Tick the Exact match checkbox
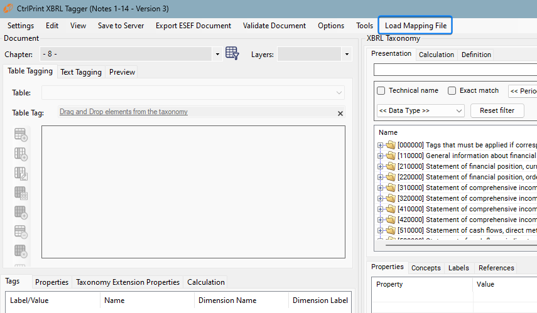Screen dimensions: 537x313 452,91
